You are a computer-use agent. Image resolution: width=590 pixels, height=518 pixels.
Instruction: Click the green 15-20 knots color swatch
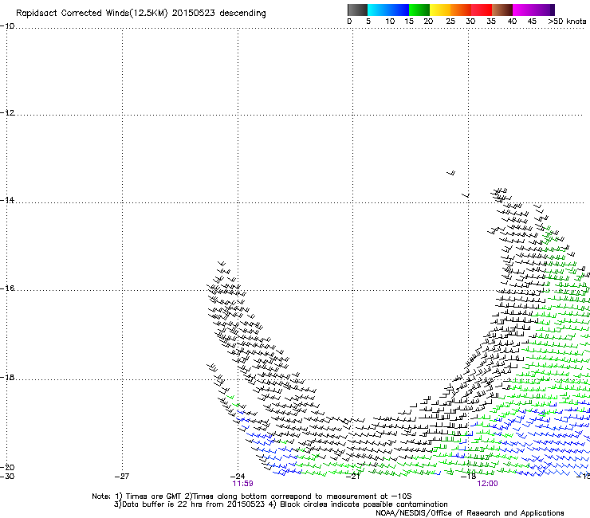(x=419, y=10)
